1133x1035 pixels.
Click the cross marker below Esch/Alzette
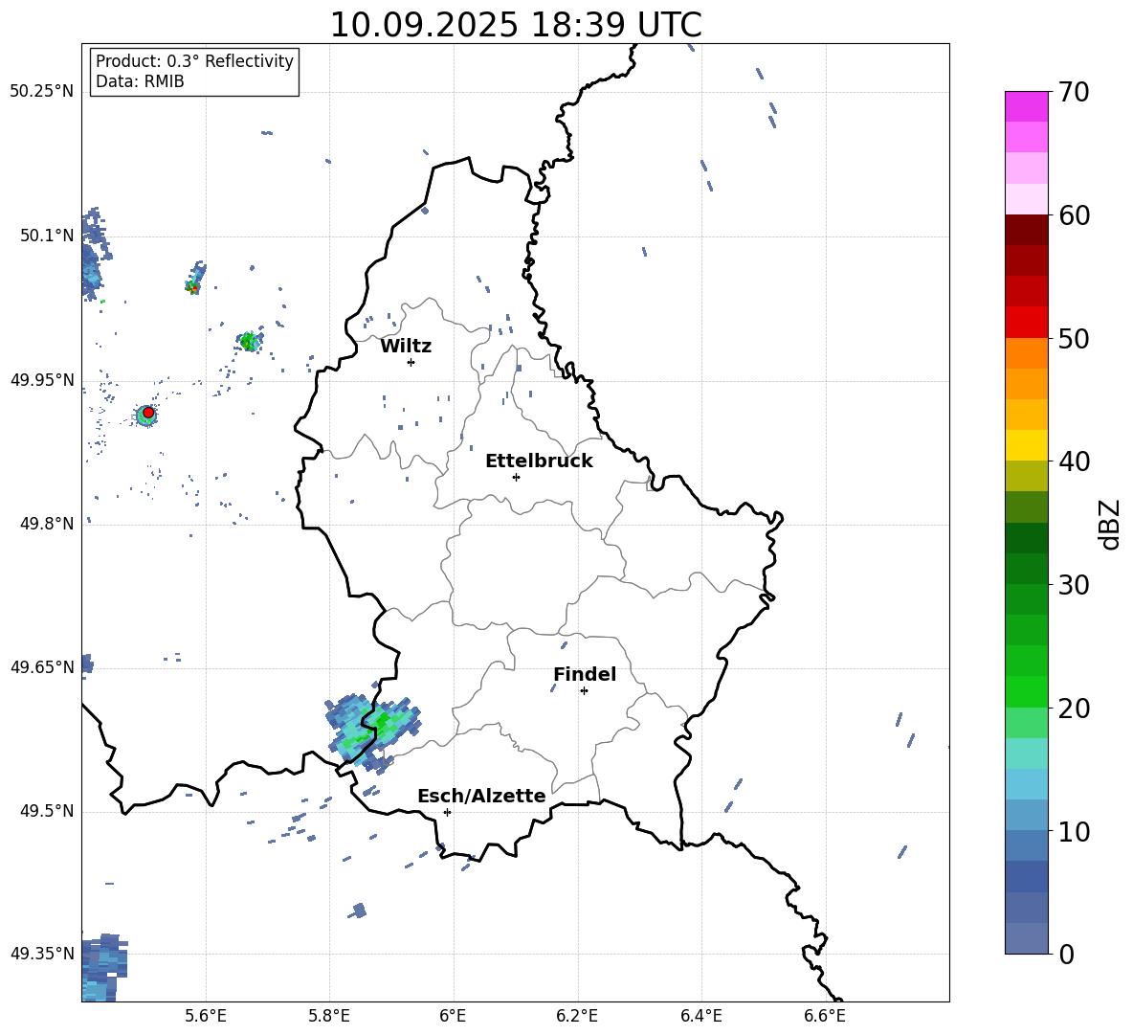pyautogui.click(x=447, y=812)
